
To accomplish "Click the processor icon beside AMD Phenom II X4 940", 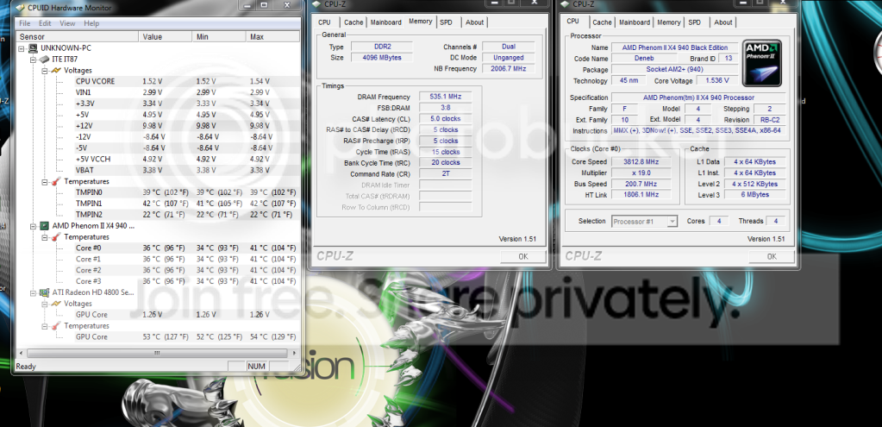I will (43, 226).
